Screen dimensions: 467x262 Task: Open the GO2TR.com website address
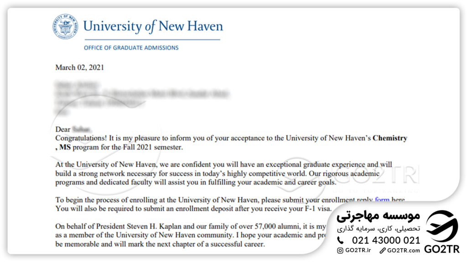tap(404, 251)
